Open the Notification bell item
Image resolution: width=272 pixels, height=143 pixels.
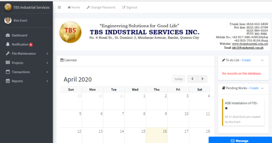pos(19,44)
